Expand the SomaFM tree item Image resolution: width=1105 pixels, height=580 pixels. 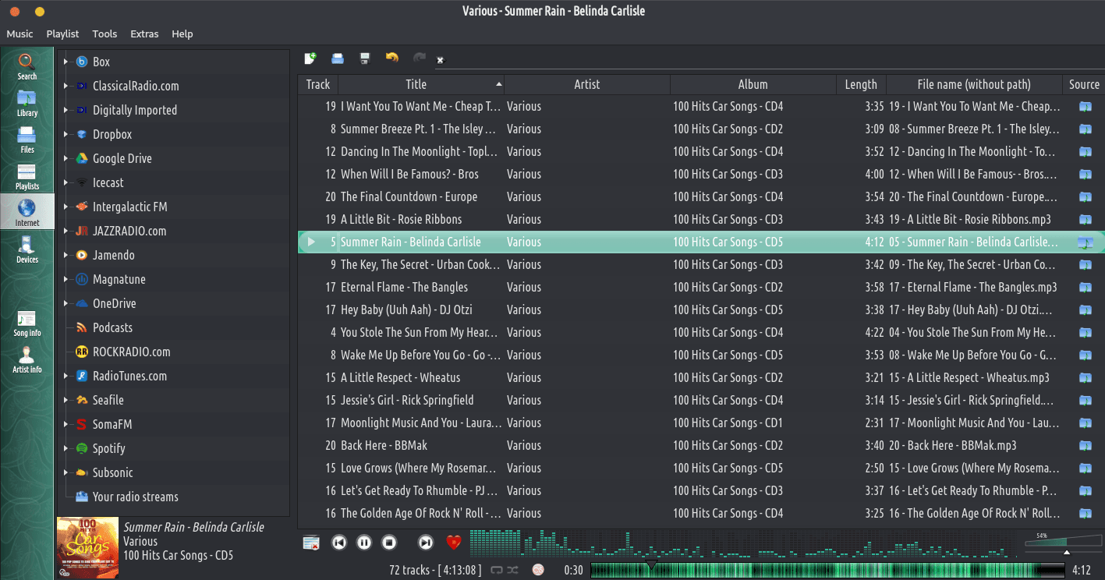tap(66, 424)
